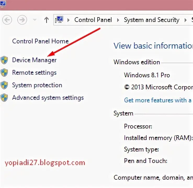Expand chevron after System and Security breadcrumb
The height and width of the screenshot is (188, 193).
(186, 20)
